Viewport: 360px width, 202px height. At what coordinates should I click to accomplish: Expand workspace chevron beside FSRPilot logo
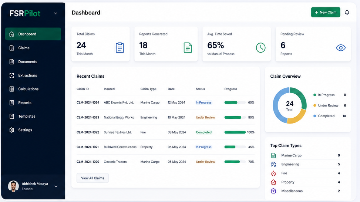click(55, 13)
